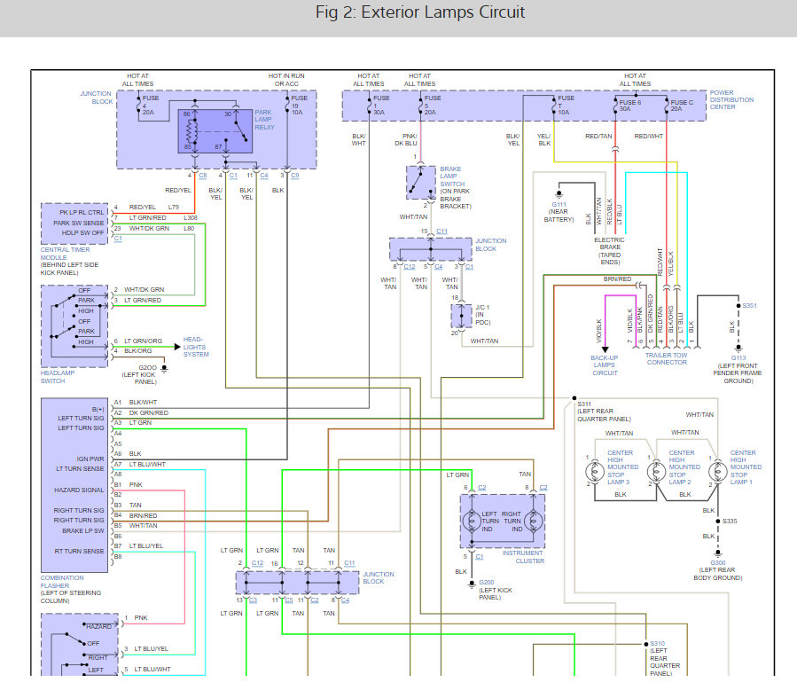Click the S311 splice dot
The height and width of the screenshot is (698, 797).
click(x=574, y=398)
